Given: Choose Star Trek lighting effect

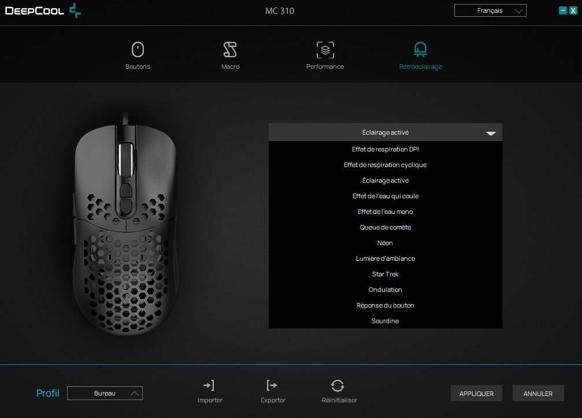Looking at the screenshot, I should coord(385,274).
